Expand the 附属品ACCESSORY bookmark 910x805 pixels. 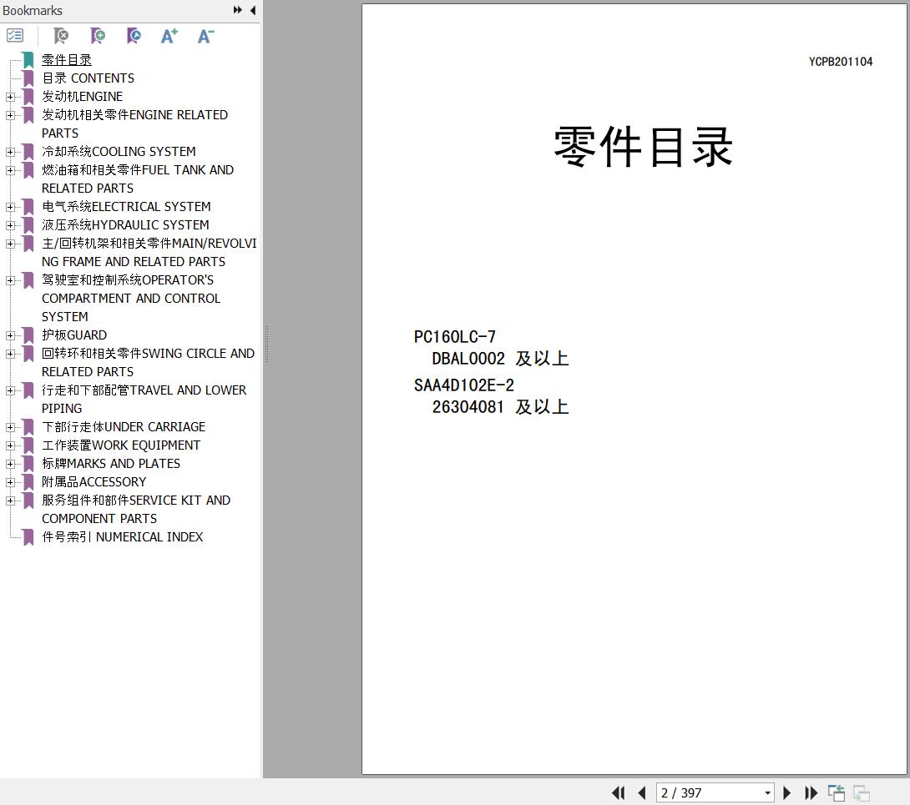pos(10,482)
